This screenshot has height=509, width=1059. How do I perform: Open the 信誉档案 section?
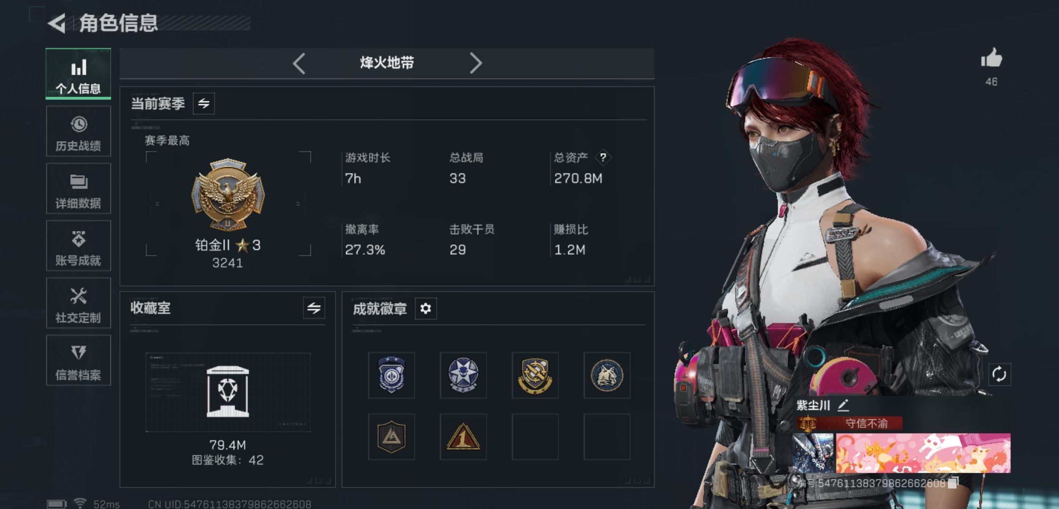(78, 361)
